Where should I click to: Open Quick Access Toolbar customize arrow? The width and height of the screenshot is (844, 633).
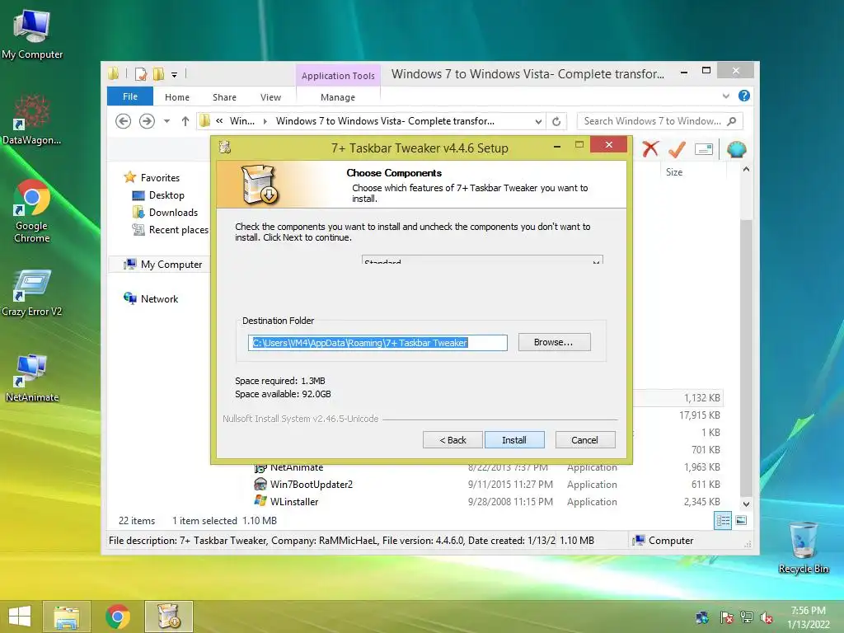coord(175,75)
